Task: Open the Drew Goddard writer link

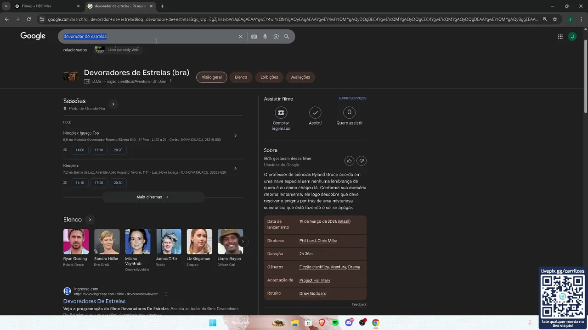Action: (313, 293)
